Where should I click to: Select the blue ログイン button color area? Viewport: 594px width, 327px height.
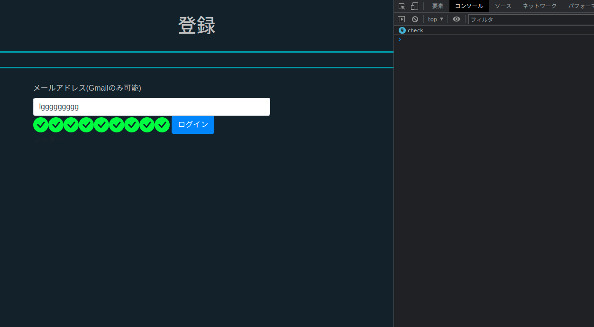(x=192, y=124)
